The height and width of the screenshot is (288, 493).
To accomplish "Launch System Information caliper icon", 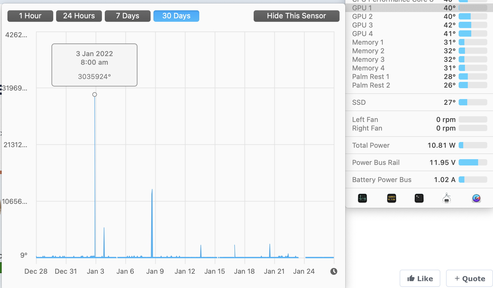I will point(447,198).
